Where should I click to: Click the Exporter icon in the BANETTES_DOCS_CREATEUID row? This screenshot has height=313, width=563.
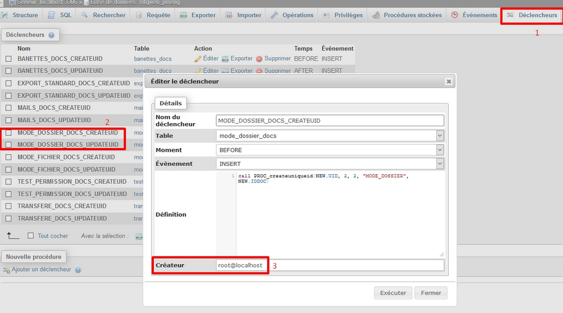pos(225,59)
